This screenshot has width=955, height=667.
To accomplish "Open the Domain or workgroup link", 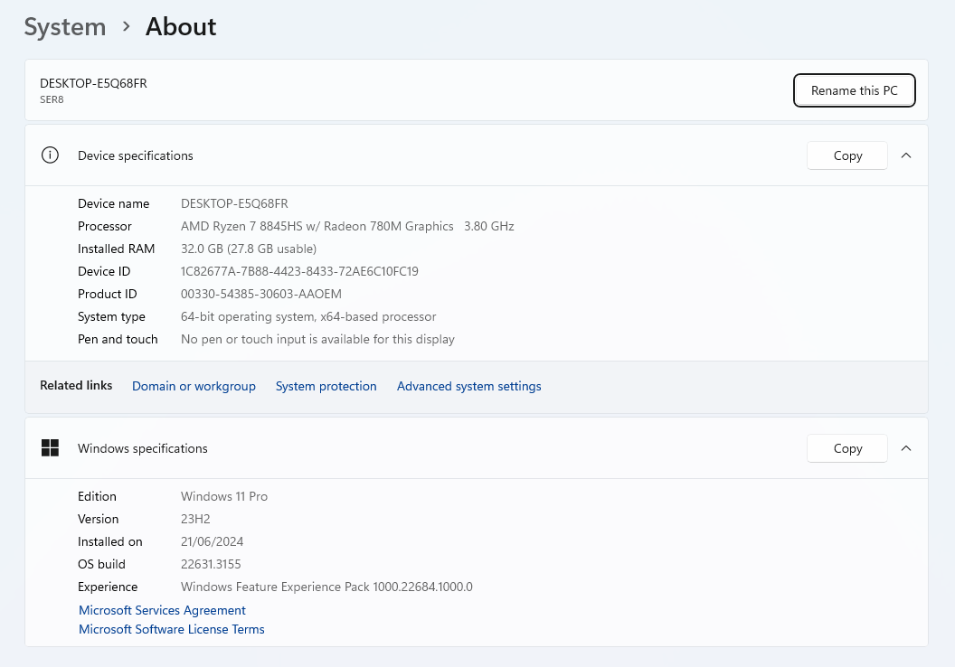I will tap(194, 386).
